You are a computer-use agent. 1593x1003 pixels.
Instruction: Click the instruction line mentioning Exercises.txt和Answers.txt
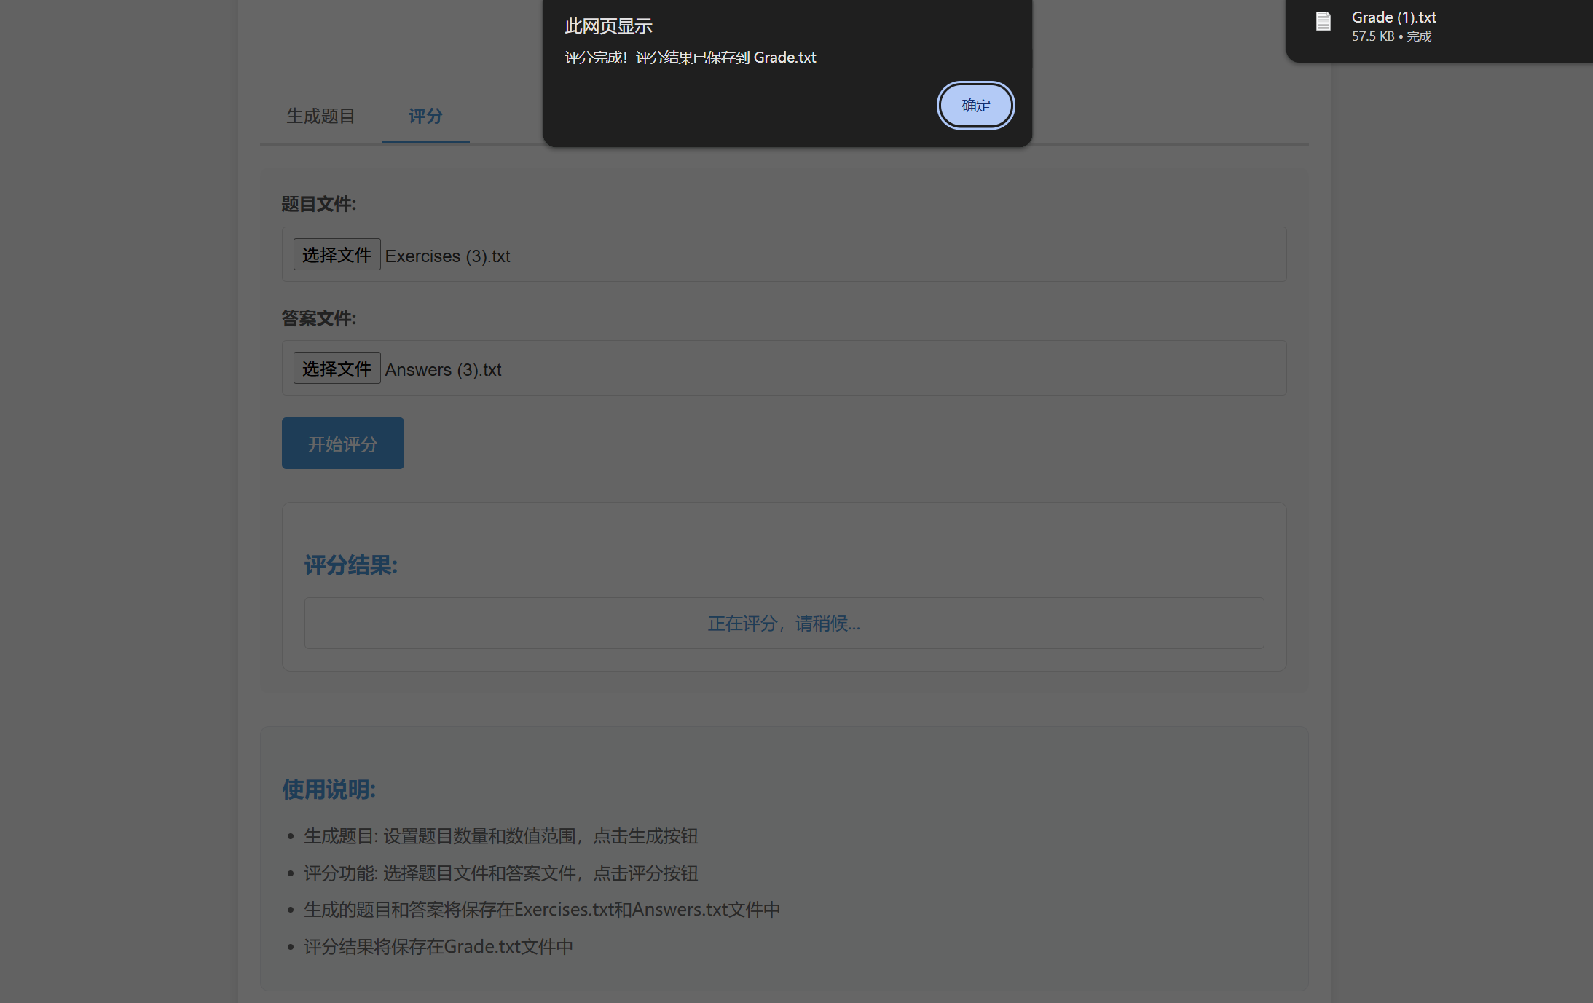pos(541,909)
